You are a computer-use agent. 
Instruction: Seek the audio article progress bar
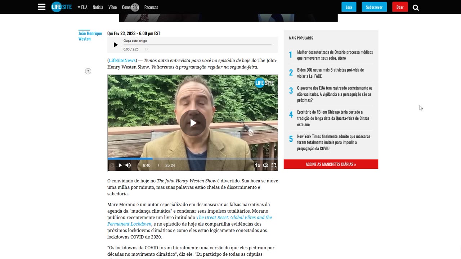[x=197, y=45]
